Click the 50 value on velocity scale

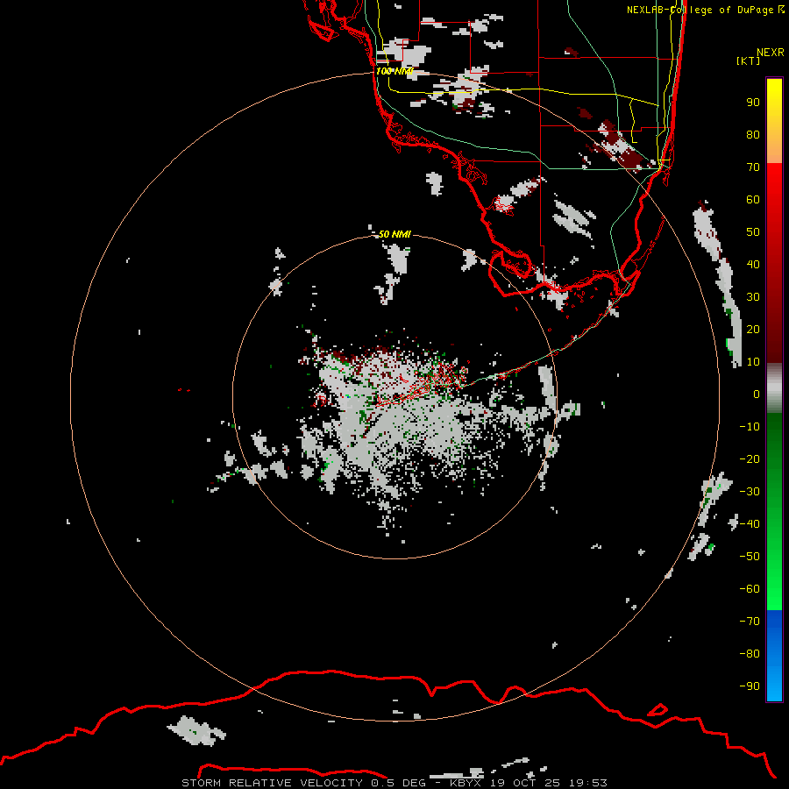pyautogui.click(x=753, y=232)
